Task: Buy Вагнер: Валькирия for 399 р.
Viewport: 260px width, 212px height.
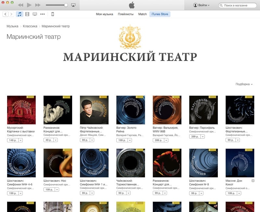Action: click(158, 140)
